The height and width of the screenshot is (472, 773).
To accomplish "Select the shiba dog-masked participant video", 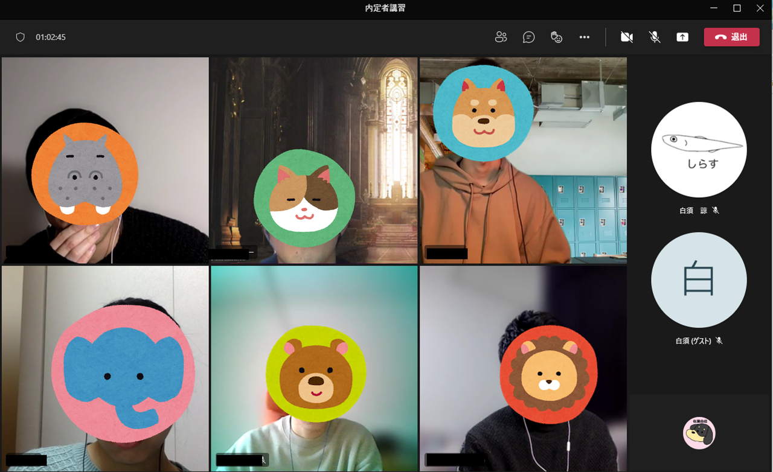I will tap(523, 161).
